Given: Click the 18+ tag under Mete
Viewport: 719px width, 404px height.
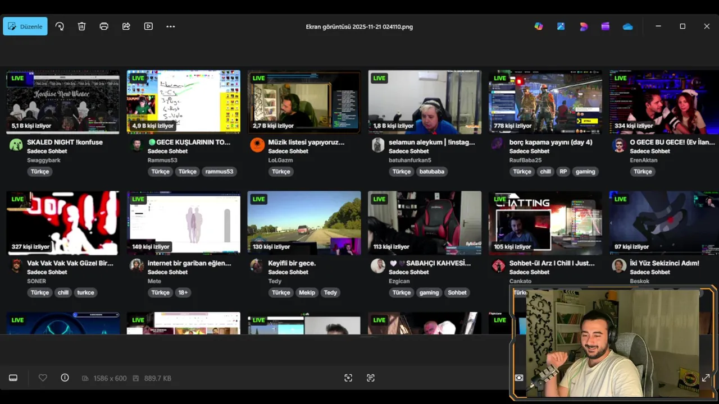Looking at the screenshot, I should (183, 293).
